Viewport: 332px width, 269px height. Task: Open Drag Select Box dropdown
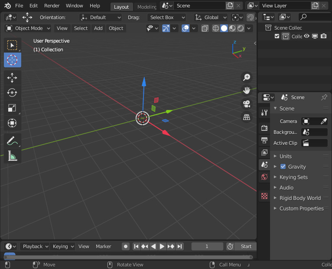point(167,17)
